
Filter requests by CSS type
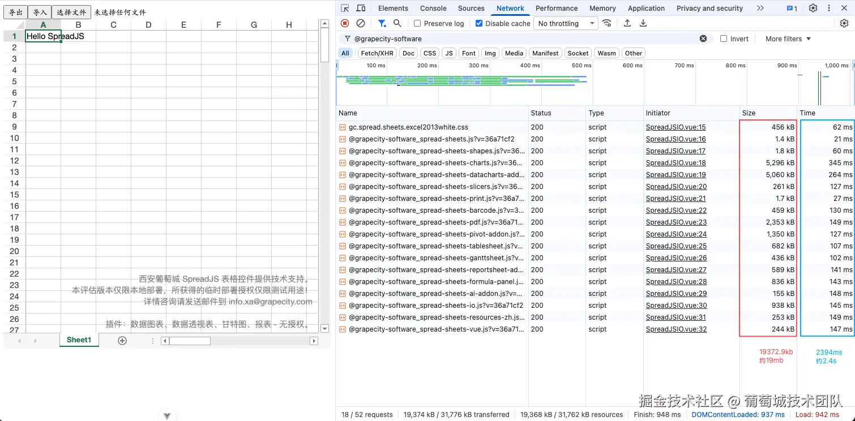pyautogui.click(x=430, y=53)
